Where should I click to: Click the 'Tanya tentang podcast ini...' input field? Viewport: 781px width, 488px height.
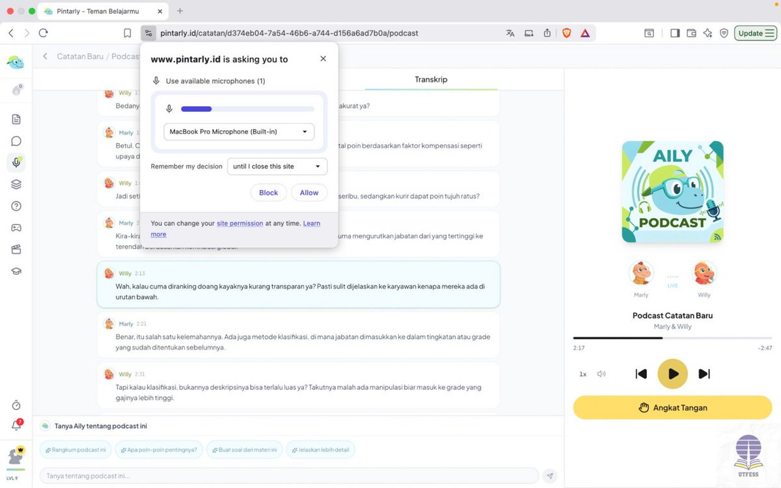pyautogui.click(x=289, y=476)
